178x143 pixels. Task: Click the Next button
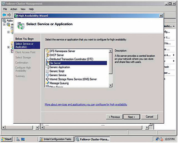point(131,117)
